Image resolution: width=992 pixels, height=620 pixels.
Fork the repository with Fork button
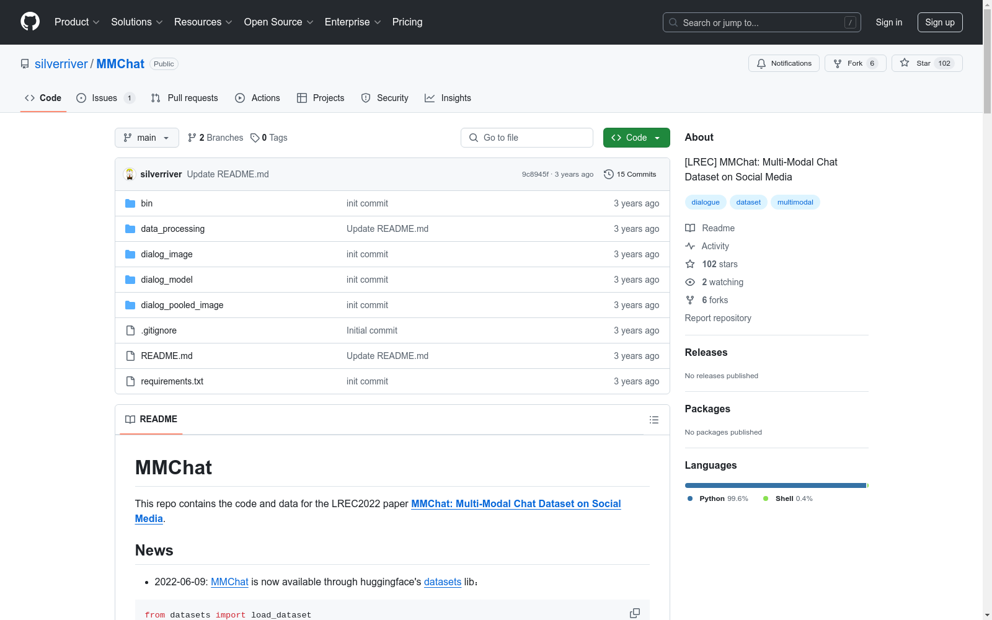pyautogui.click(x=856, y=63)
